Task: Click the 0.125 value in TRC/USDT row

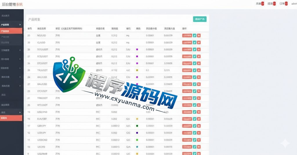Action: tap(167, 70)
